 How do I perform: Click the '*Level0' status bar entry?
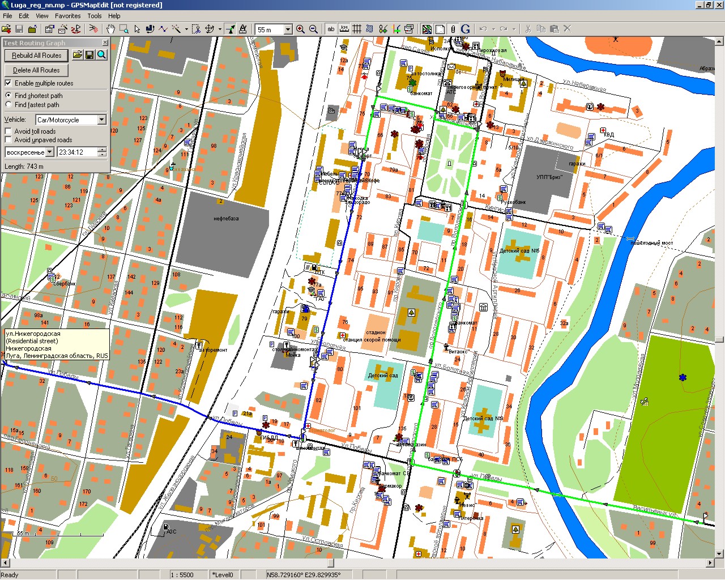pyautogui.click(x=222, y=575)
